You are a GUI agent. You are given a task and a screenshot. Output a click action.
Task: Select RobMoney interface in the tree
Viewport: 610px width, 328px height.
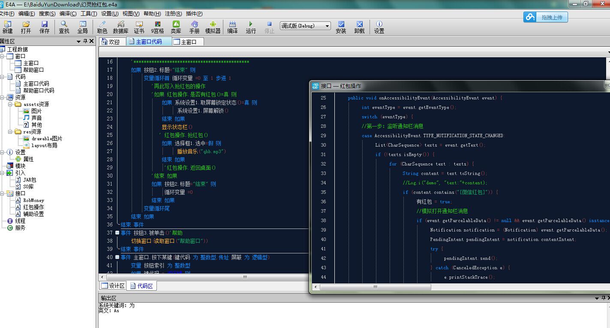click(33, 200)
